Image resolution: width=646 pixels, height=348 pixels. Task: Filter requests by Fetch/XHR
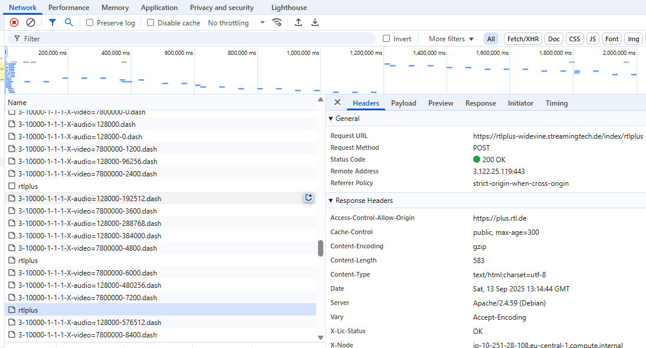coord(522,39)
